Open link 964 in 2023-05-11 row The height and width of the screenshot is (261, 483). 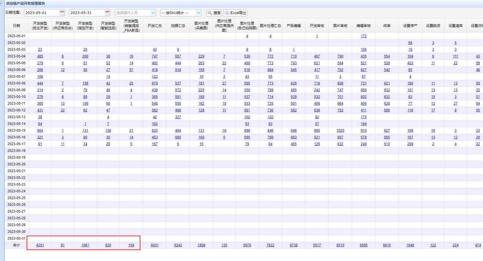tap(340, 104)
